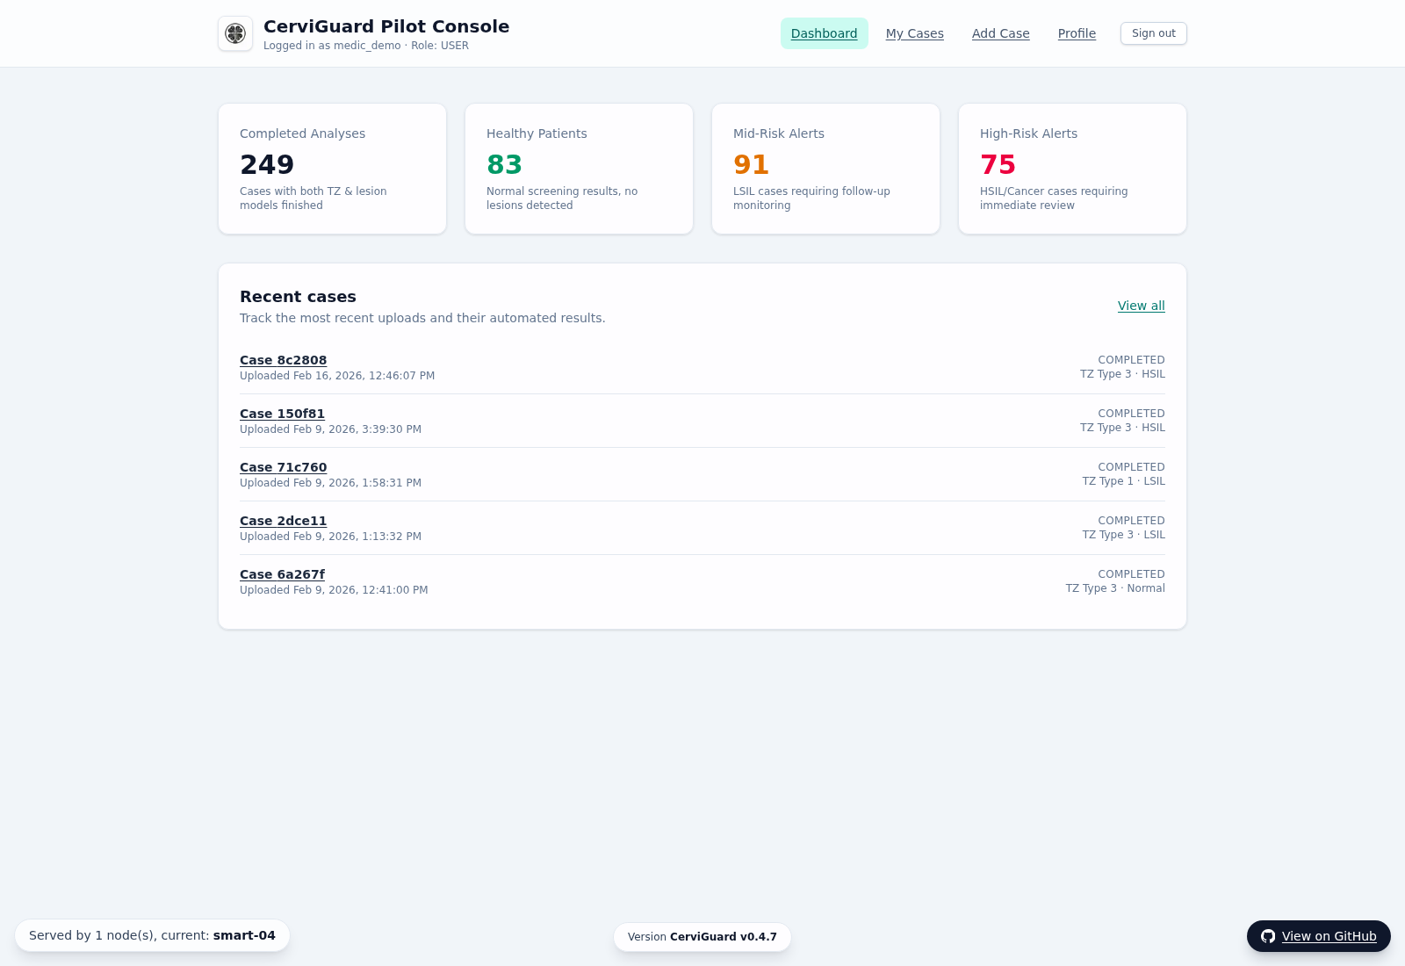Open the Add Case page

[1000, 32]
